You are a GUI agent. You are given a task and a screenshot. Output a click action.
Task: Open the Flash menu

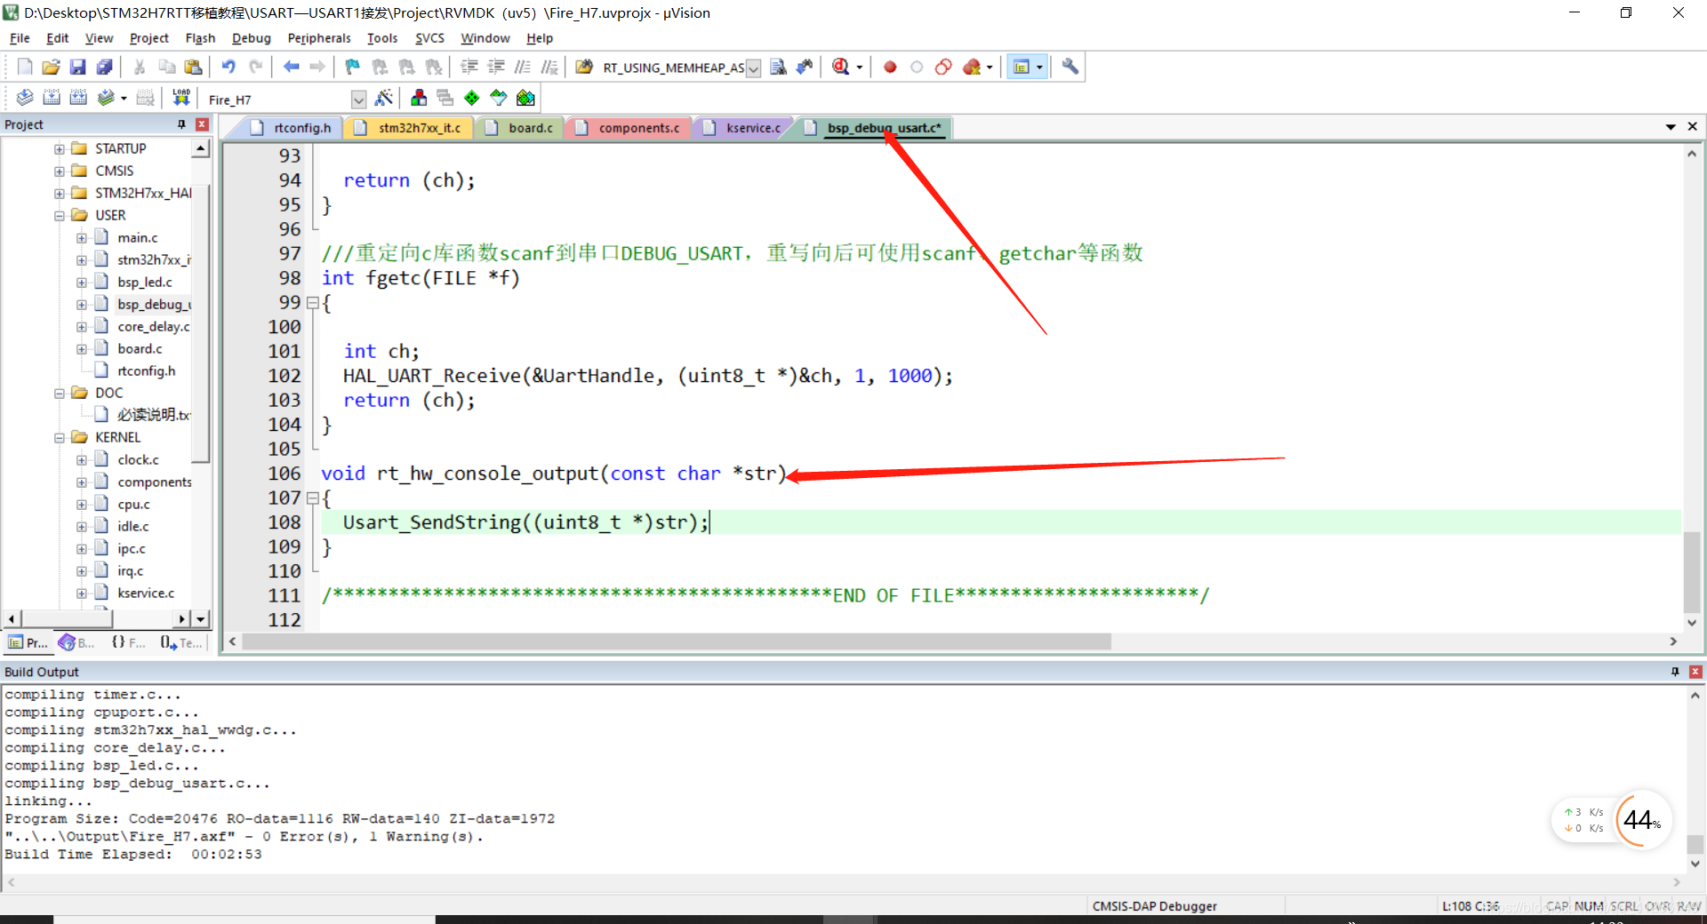[x=200, y=38]
